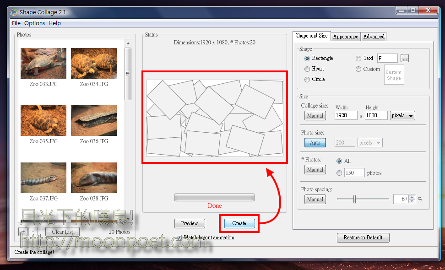Click the Custom Shape box
This screenshot has height=270, width=445.
(x=393, y=75)
